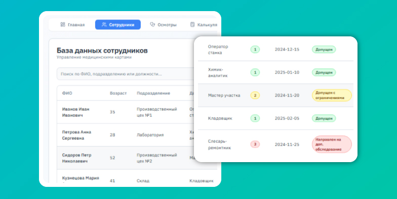Click the Сотрудники people icon
397x199 pixels.
[x=104, y=25]
